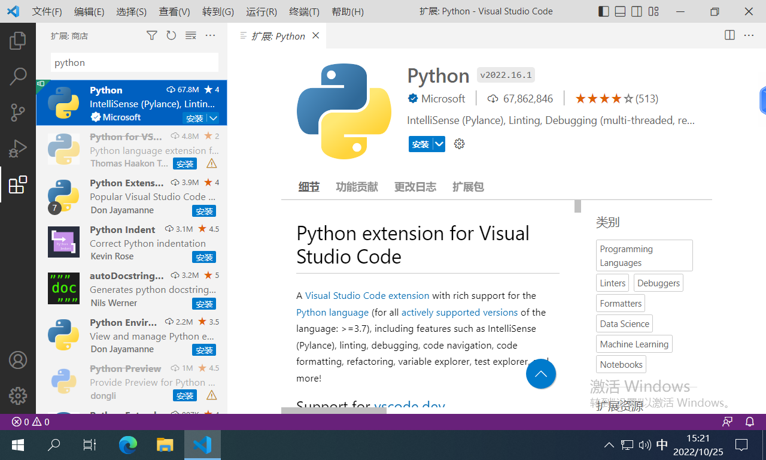The image size is (766, 460).
Task: Toggle the bottom panel layout icon
Action: click(621, 11)
